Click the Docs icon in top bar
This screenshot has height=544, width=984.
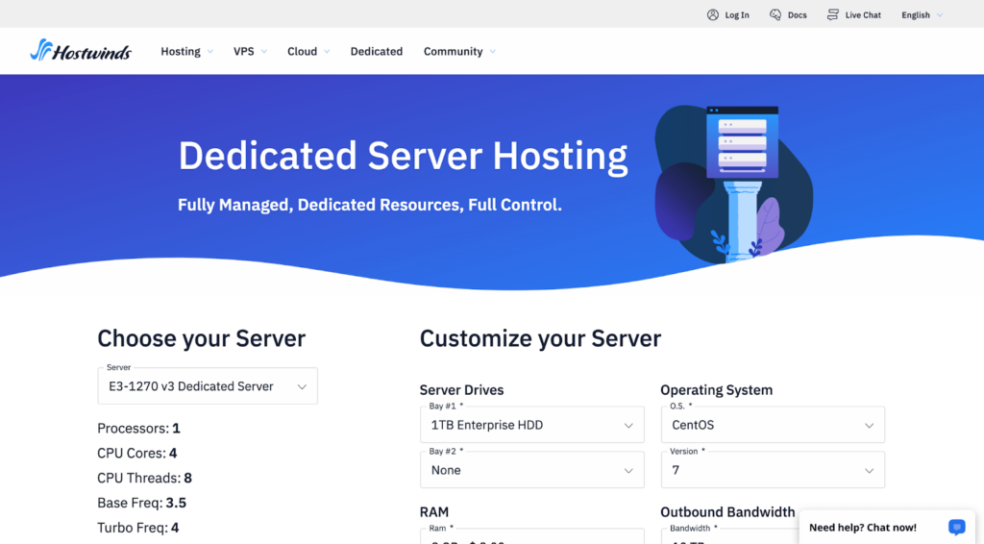pos(775,15)
